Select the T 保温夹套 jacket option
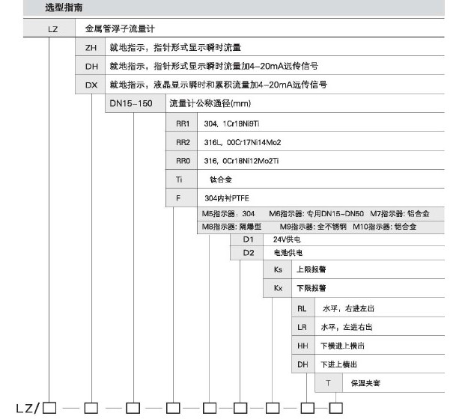The width and height of the screenshot is (465, 419). 327,383
